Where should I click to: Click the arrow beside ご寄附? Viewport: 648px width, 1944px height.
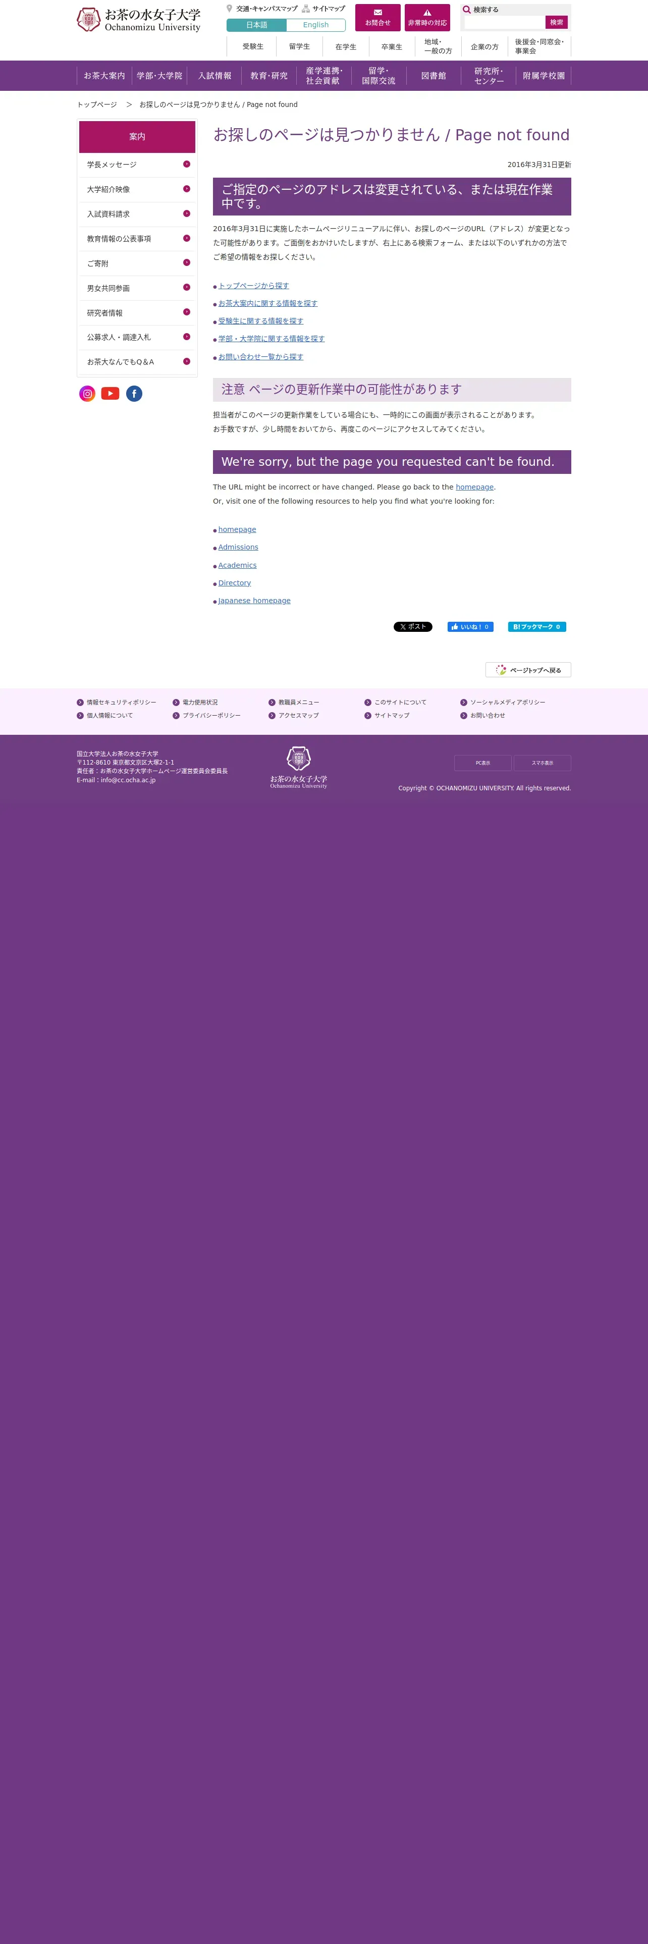186,262
